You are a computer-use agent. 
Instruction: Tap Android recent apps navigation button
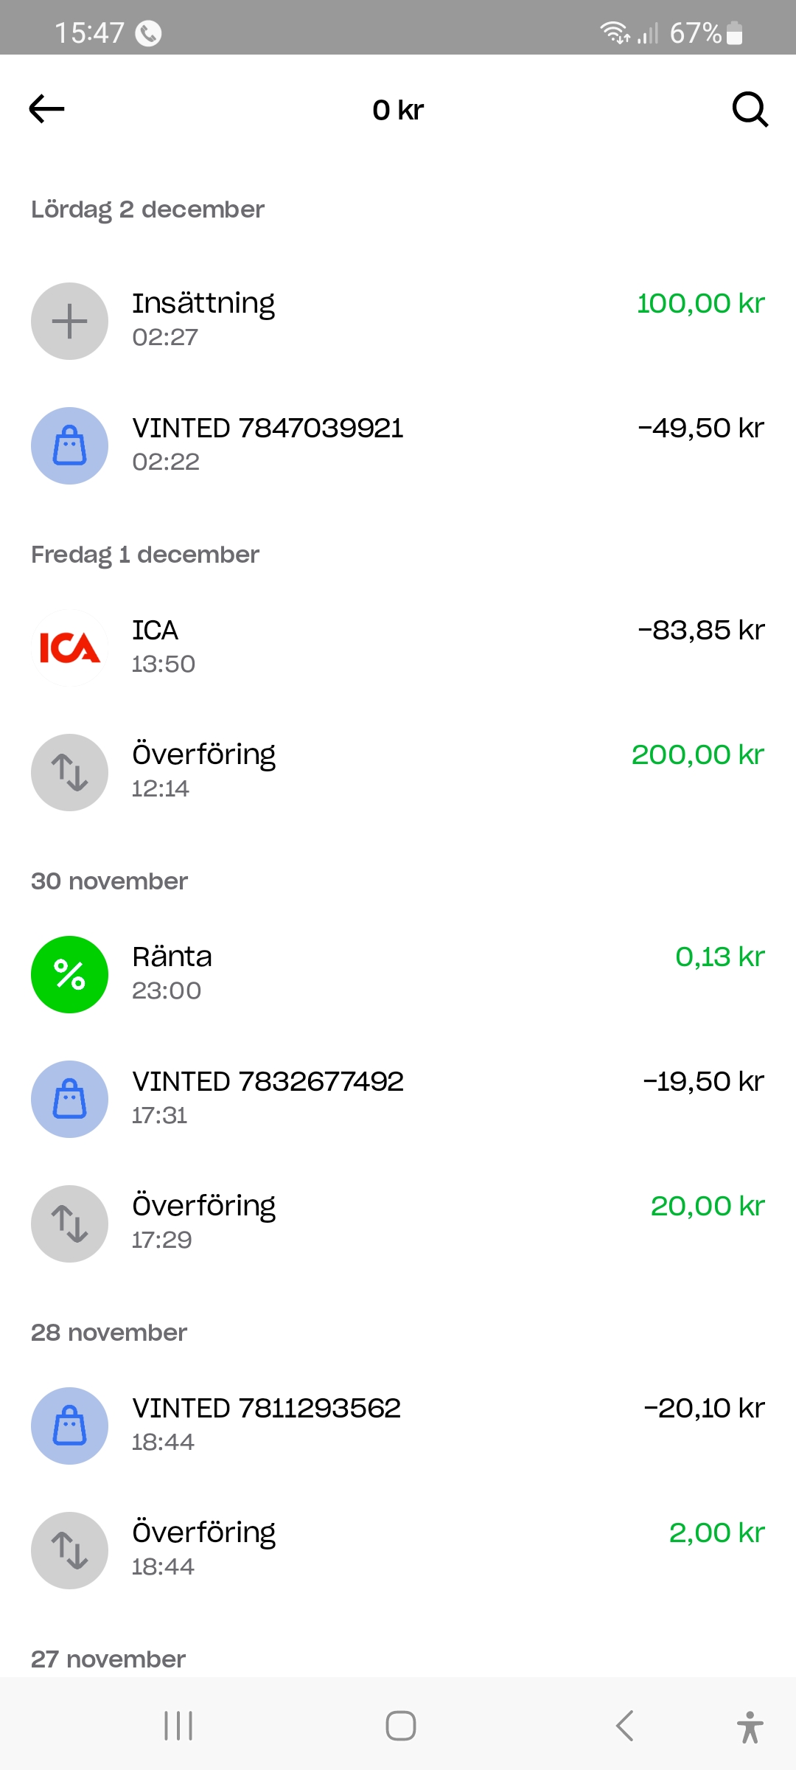point(178,1726)
